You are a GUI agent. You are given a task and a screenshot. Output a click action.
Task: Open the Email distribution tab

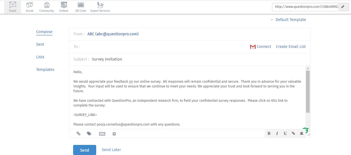[x=13, y=7]
